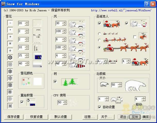Toggle the 自动设置 checkbox
157x123 pixels.
click(x=100, y=107)
